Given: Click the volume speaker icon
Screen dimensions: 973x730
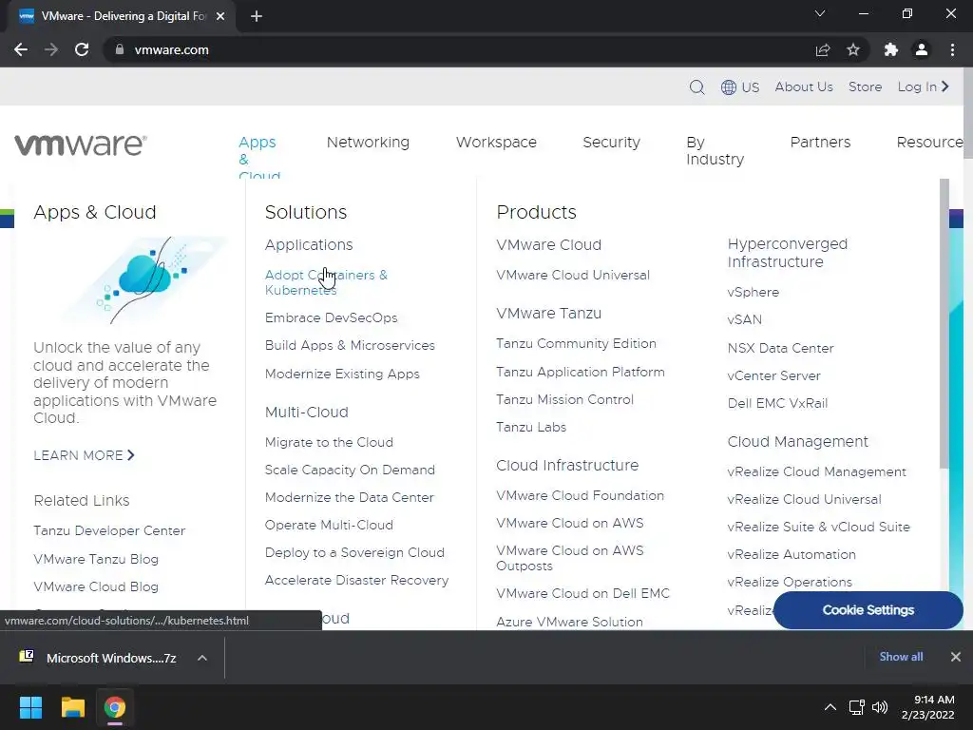Looking at the screenshot, I should (x=880, y=707).
